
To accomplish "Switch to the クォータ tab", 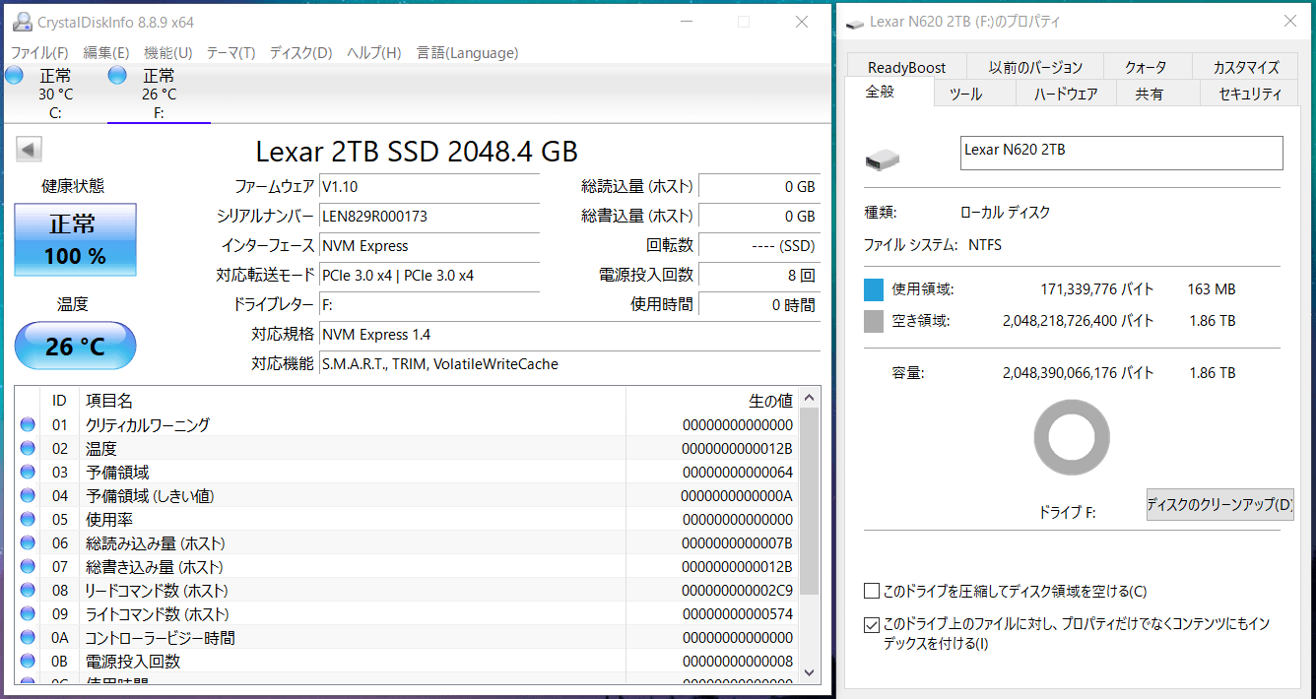I will point(1147,67).
